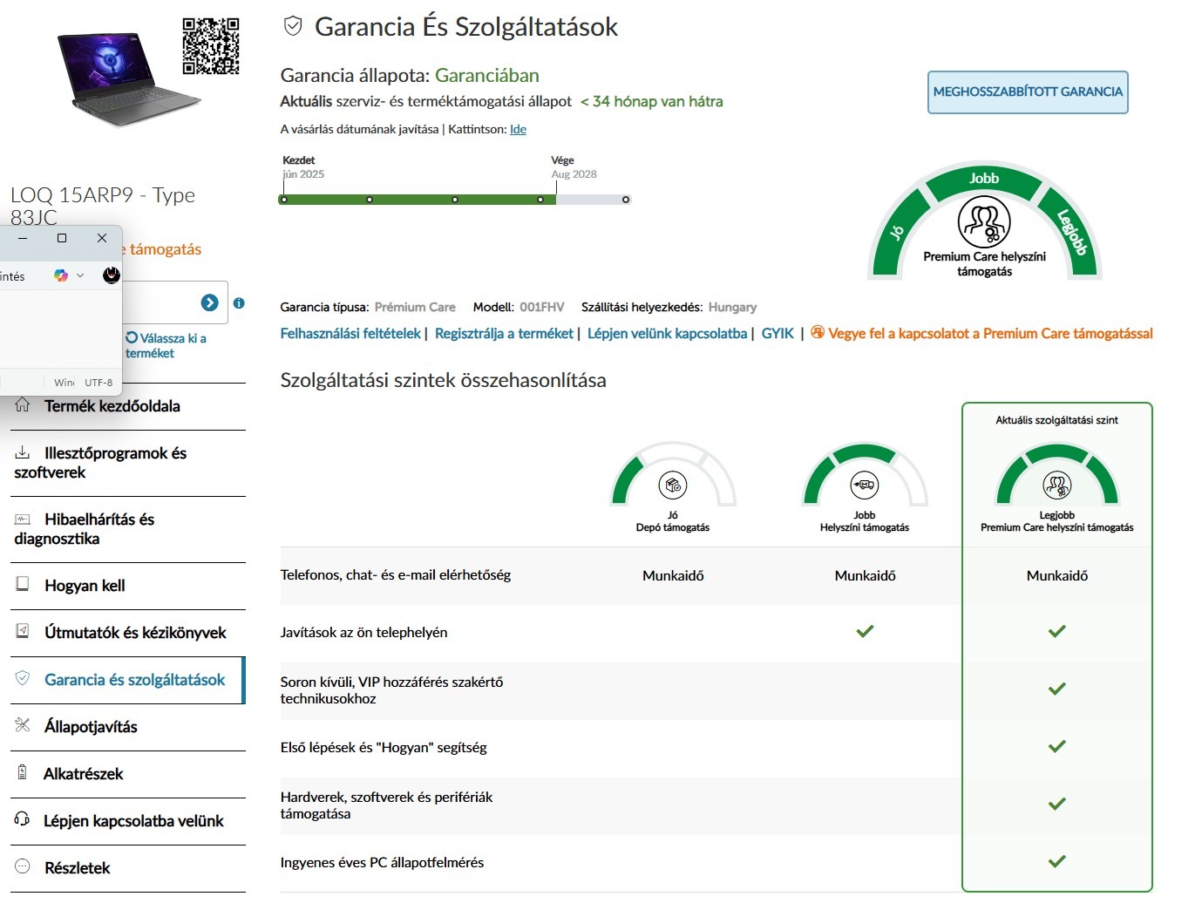Click the shield icon in page heading

[294, 26]
